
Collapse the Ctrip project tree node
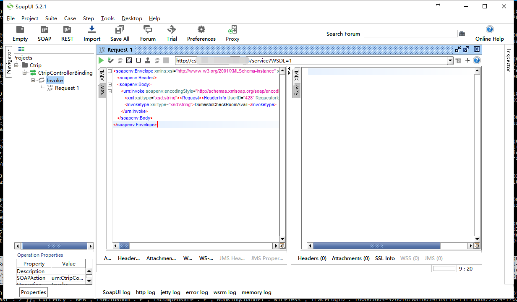pyautogui.click(x=16, y=65)
